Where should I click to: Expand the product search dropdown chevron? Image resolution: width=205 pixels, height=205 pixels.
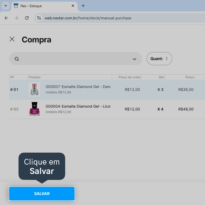point(134,59)
